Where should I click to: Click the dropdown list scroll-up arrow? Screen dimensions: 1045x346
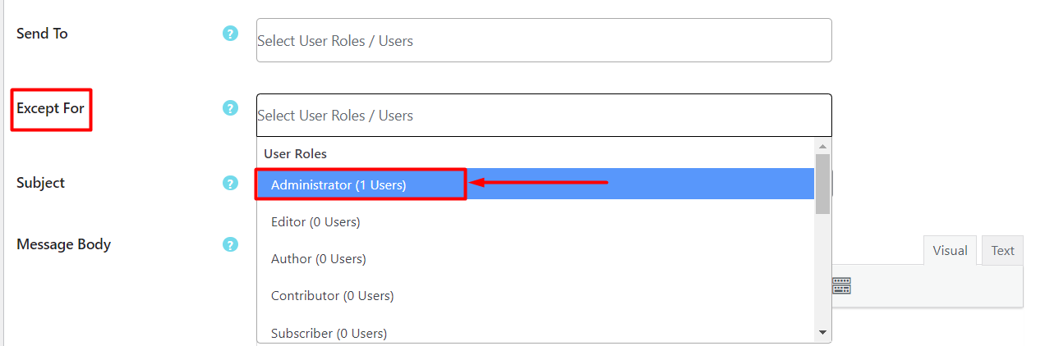tap(822, 146)
